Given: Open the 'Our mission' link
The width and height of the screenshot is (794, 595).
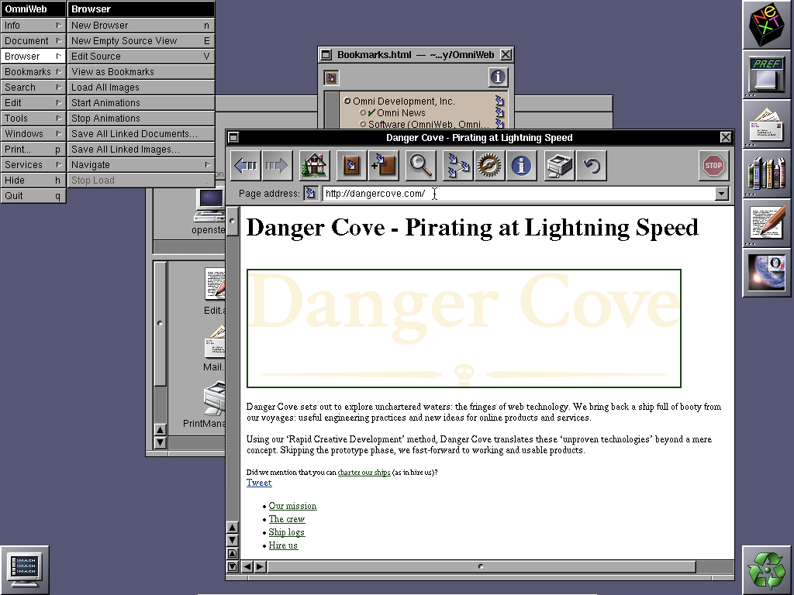Looking at the screenshot, I should [x=292, y=506].
